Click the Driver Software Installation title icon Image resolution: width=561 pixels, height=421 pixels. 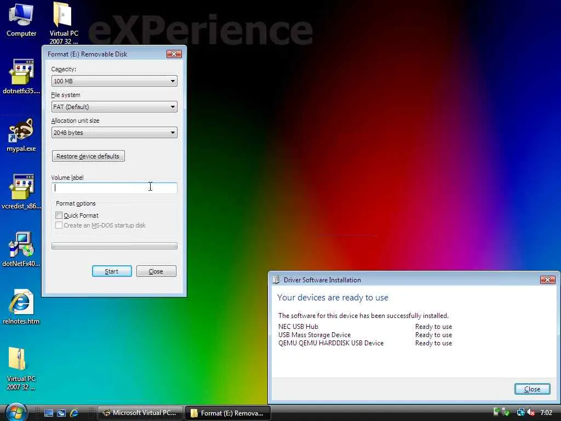click(276, 280)
